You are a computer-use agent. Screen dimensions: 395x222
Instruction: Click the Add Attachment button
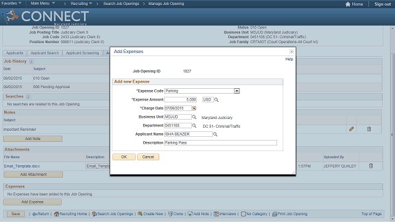(33, 175)
